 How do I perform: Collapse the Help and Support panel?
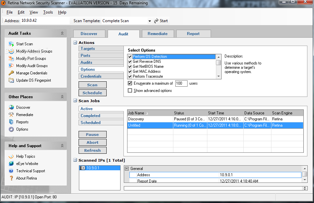(62, 145)
